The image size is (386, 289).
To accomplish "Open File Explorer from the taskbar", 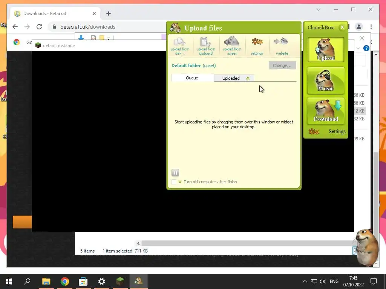I will [46, 281].
